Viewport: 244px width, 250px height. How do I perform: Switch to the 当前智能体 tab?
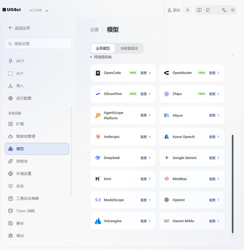pyautogui.click(x=129, y=48)
